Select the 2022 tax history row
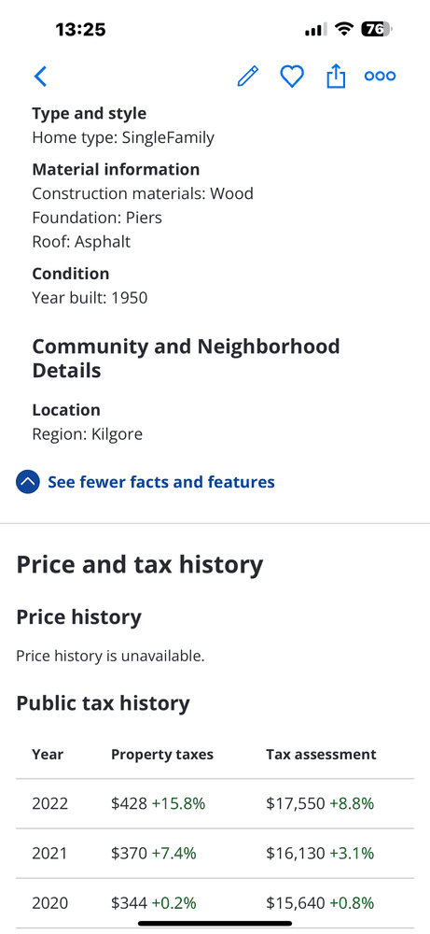 215,803
